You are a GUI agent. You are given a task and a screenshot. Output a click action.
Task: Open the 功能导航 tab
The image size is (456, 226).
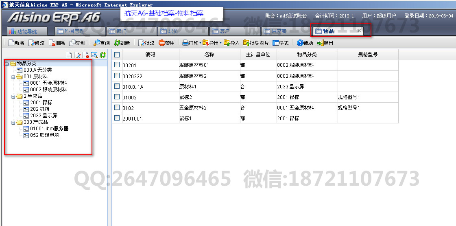(27, 31)
